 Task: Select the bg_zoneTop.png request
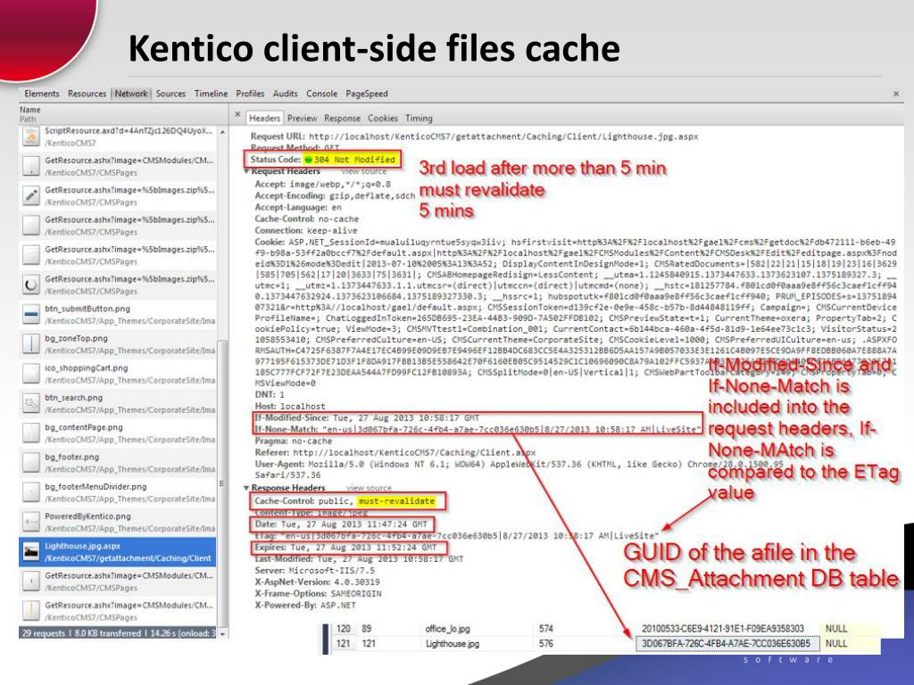point(119,344)
